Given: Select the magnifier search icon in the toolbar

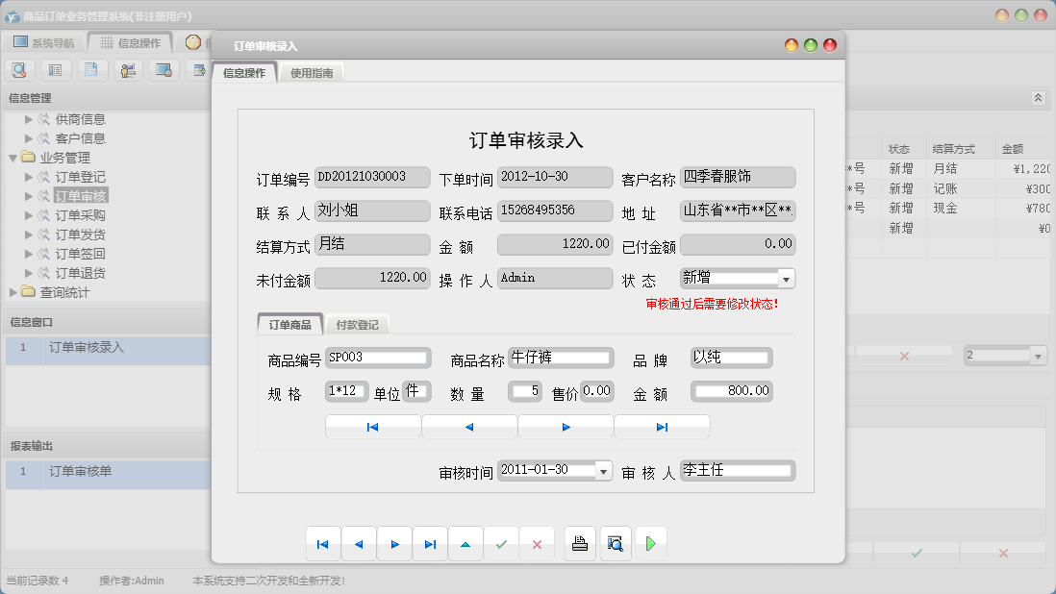Looking at the screenshot, I should pyautogui.click(x=19, y=70).
